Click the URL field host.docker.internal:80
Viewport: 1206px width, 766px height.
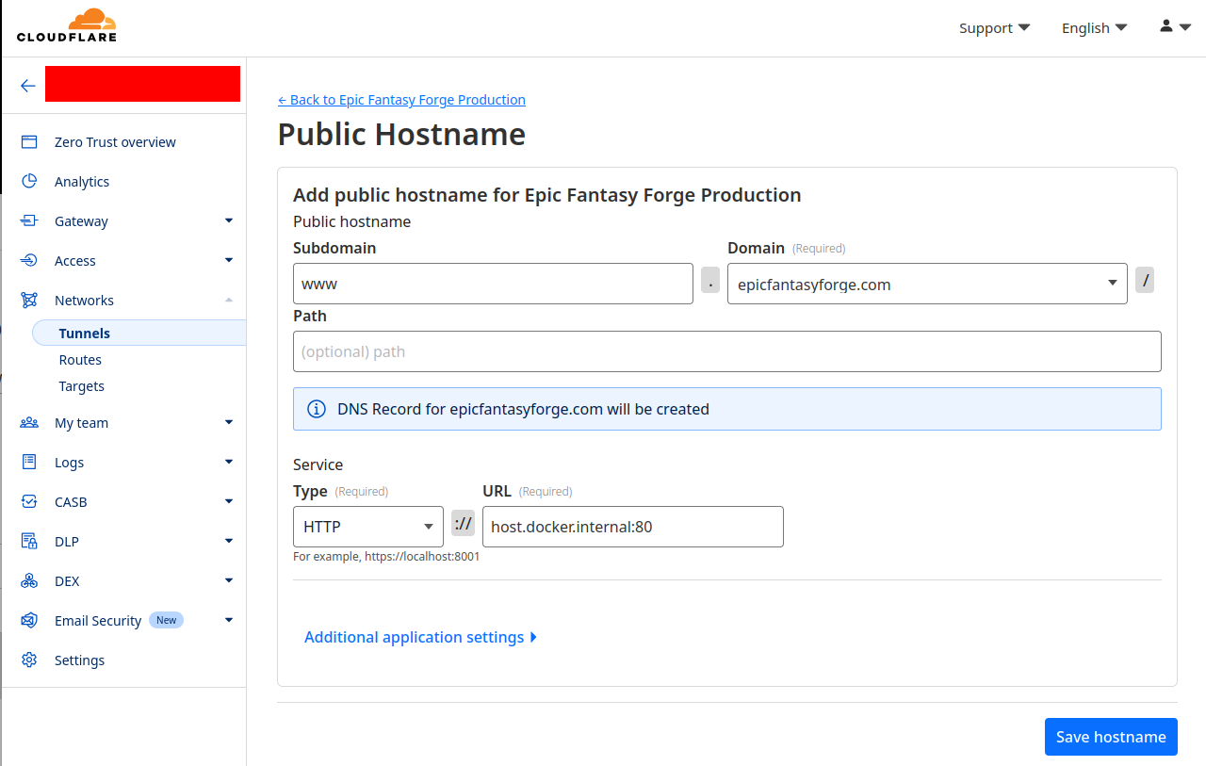coord(632,527)
